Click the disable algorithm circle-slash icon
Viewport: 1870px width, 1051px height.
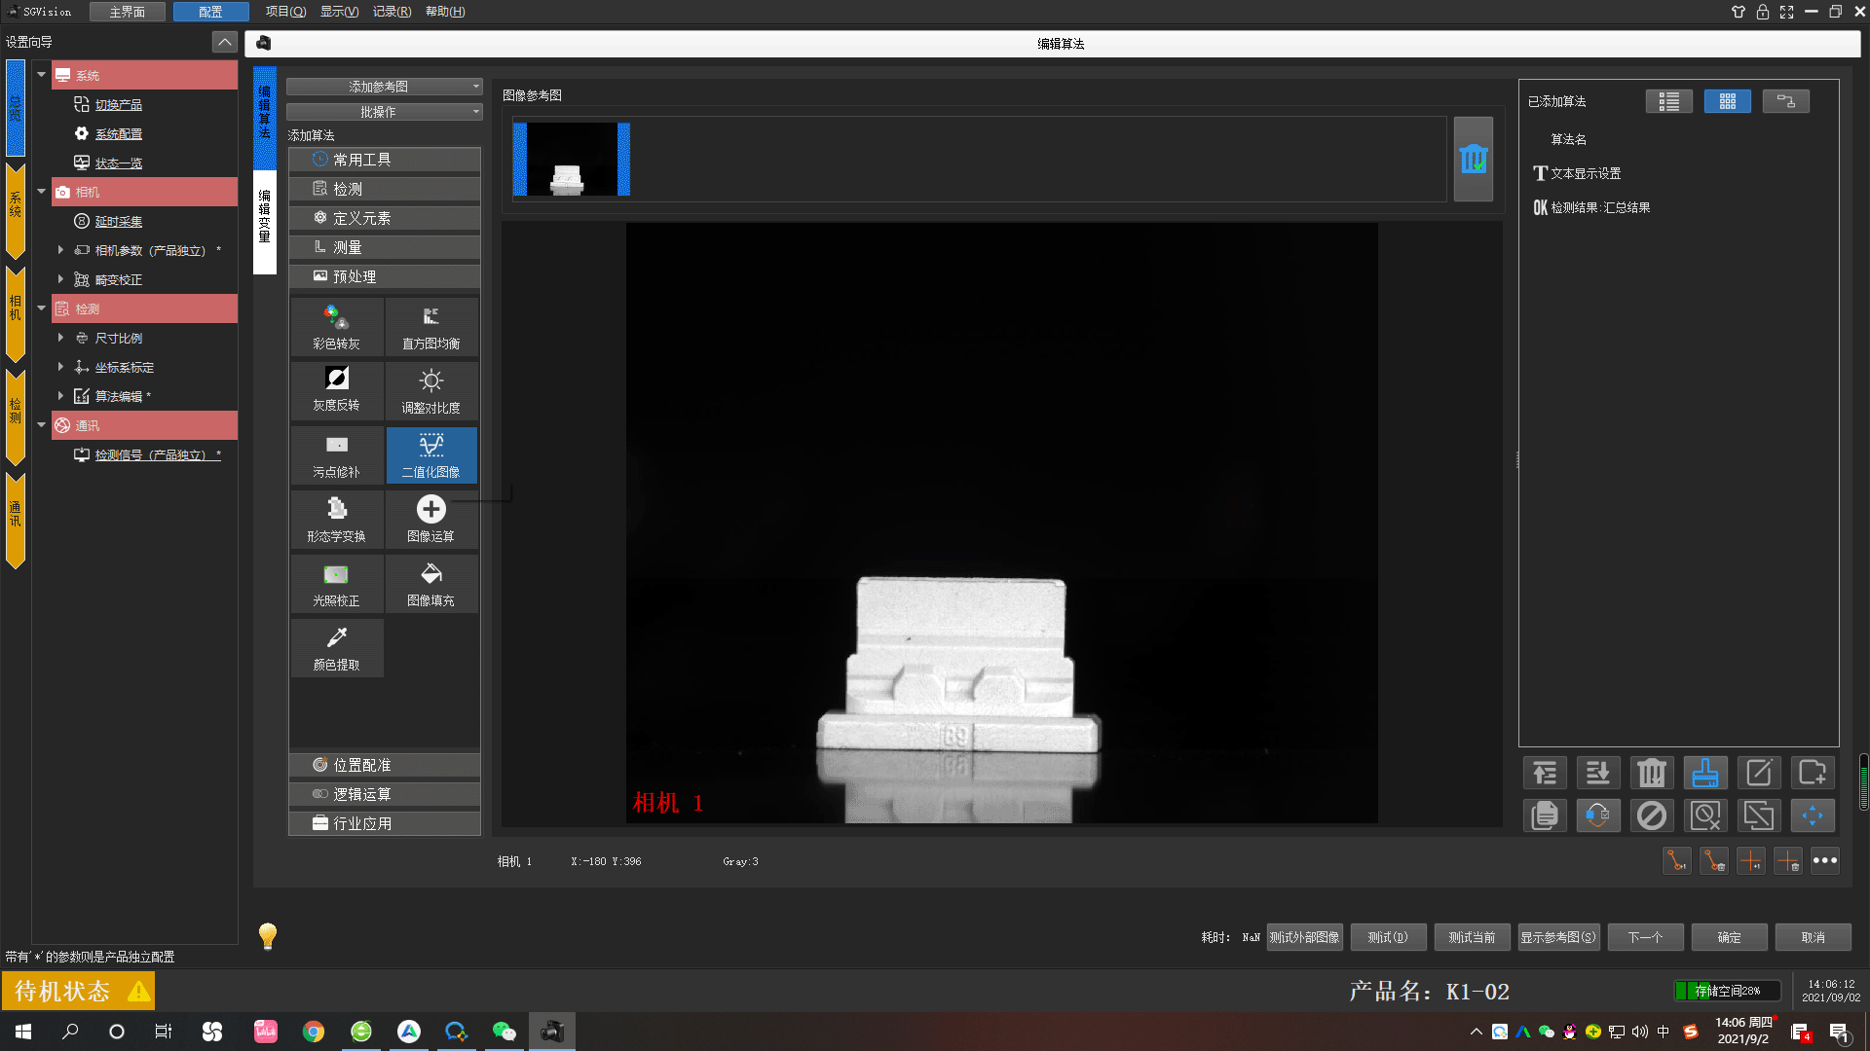point(1651,815)
